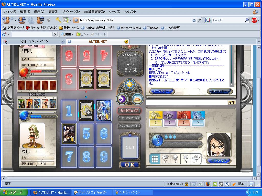Bookmark page with the star icon
This screenshot has height=196, width=262.
coord(194,20)
